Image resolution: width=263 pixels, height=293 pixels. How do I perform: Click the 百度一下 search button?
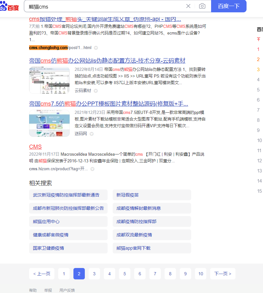(229, 6)
